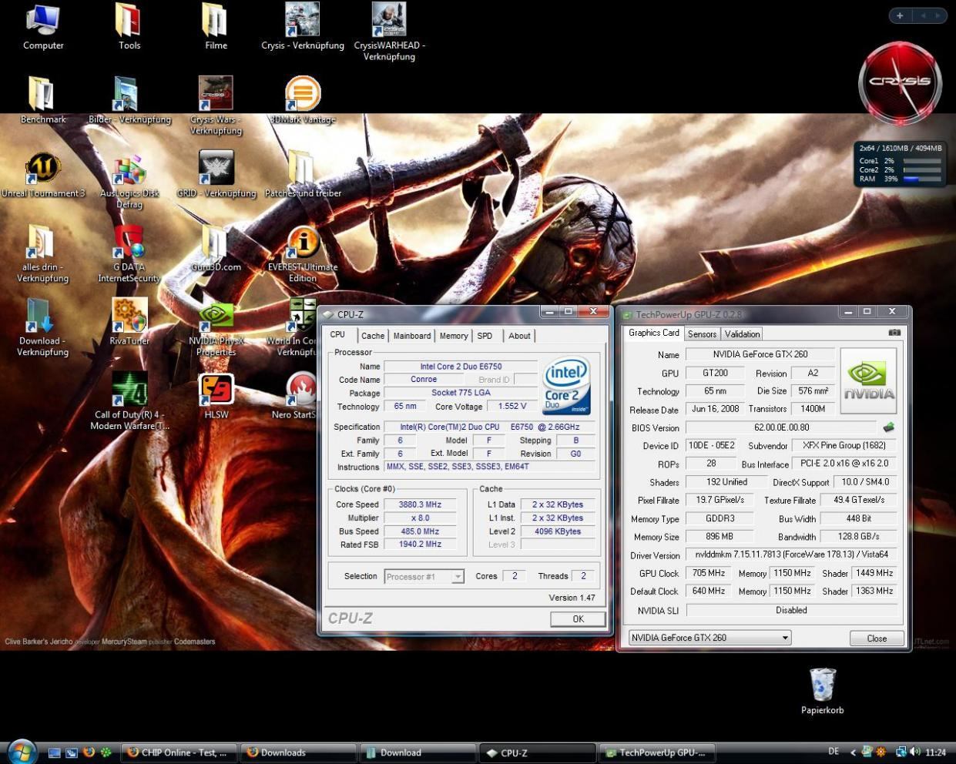956x764 pixels.
Task: Open the SPD tab in CPU-Z
Action: click(x=485, y=336)
